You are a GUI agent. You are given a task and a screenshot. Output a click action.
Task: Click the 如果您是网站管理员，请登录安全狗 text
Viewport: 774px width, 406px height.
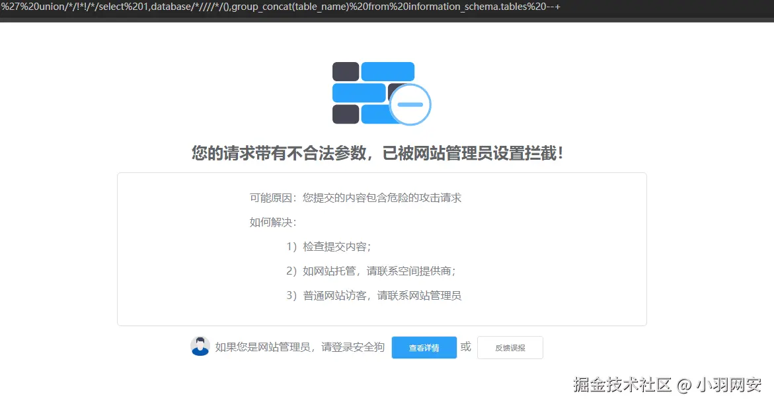299,347
